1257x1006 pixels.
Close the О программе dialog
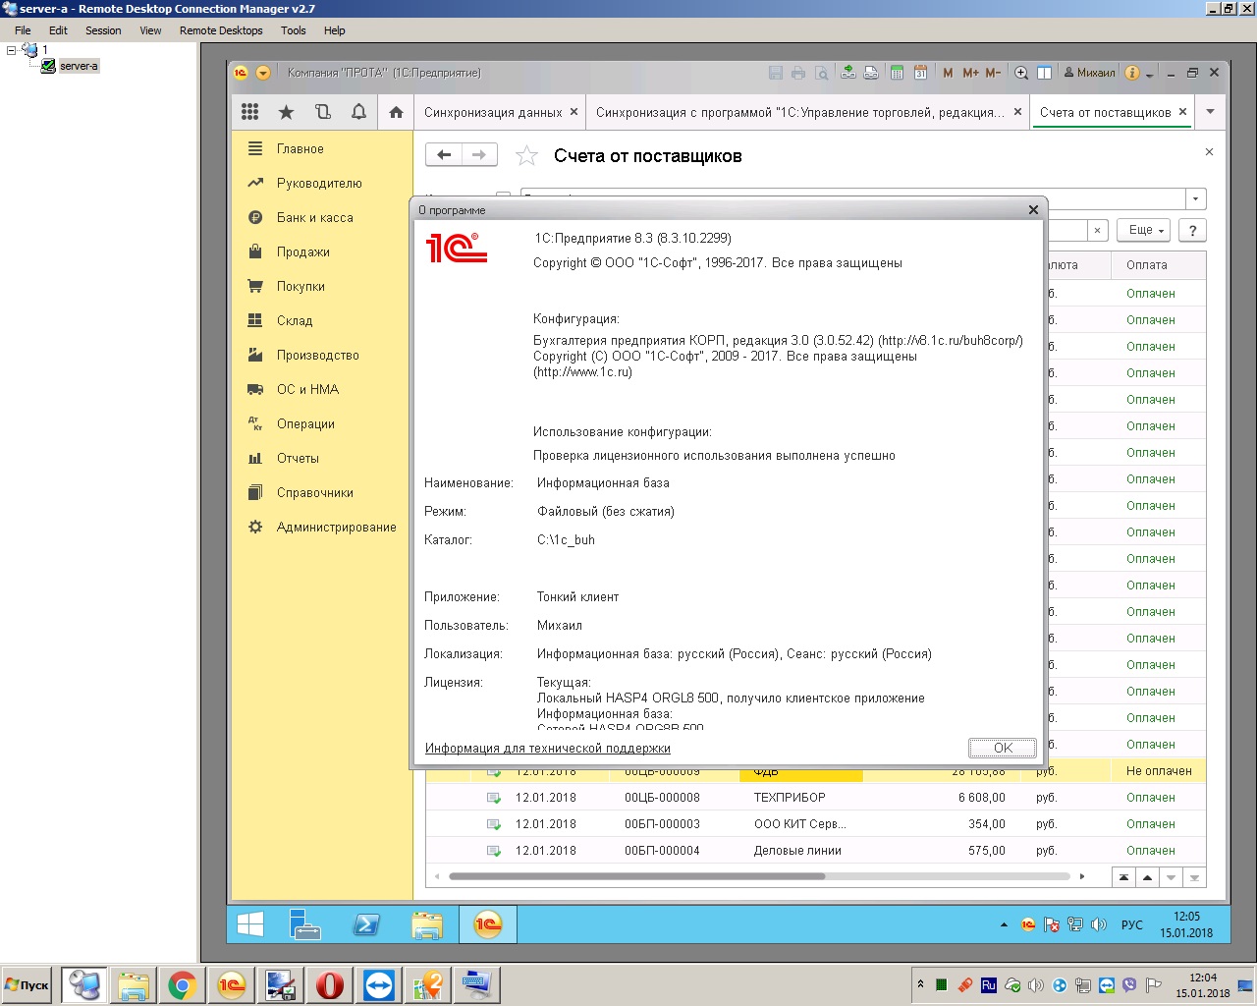pos(1033,209)
